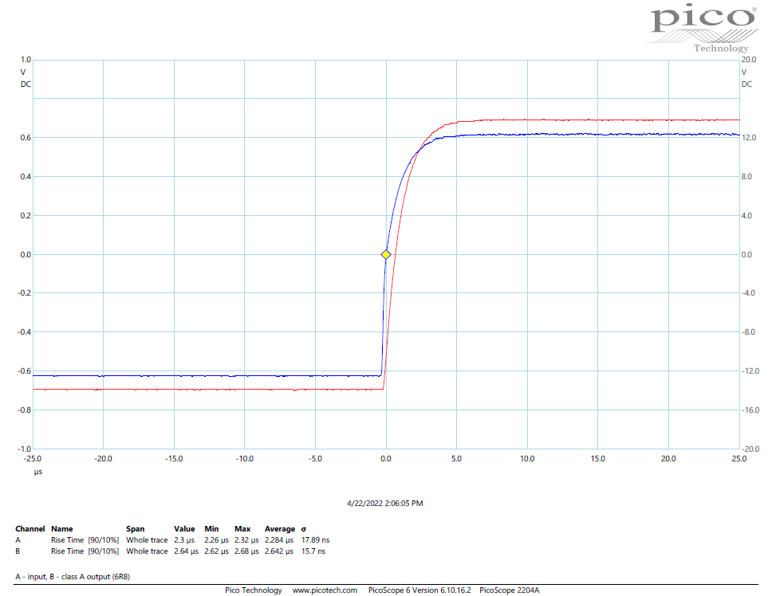Click the -10.0 time axis label
772x596 pixels.
[244, 459]
